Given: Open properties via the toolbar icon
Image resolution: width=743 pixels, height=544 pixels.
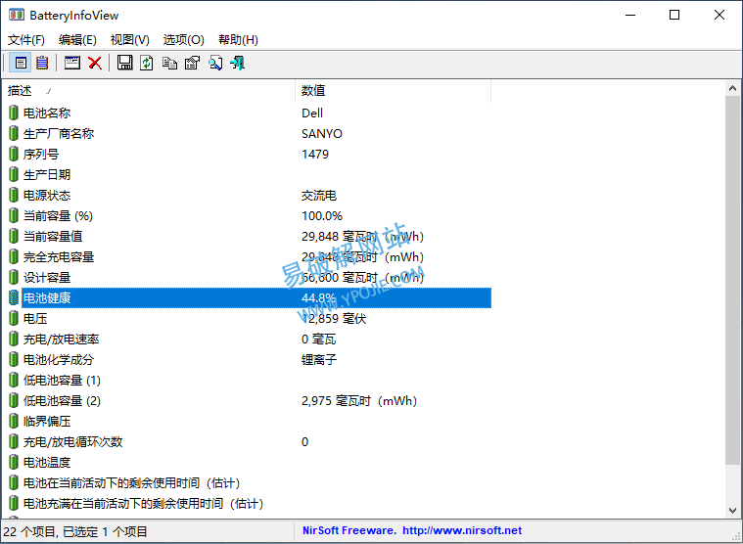Looking at the screenshot, I should pyautogui.click(x=192, y=63).
